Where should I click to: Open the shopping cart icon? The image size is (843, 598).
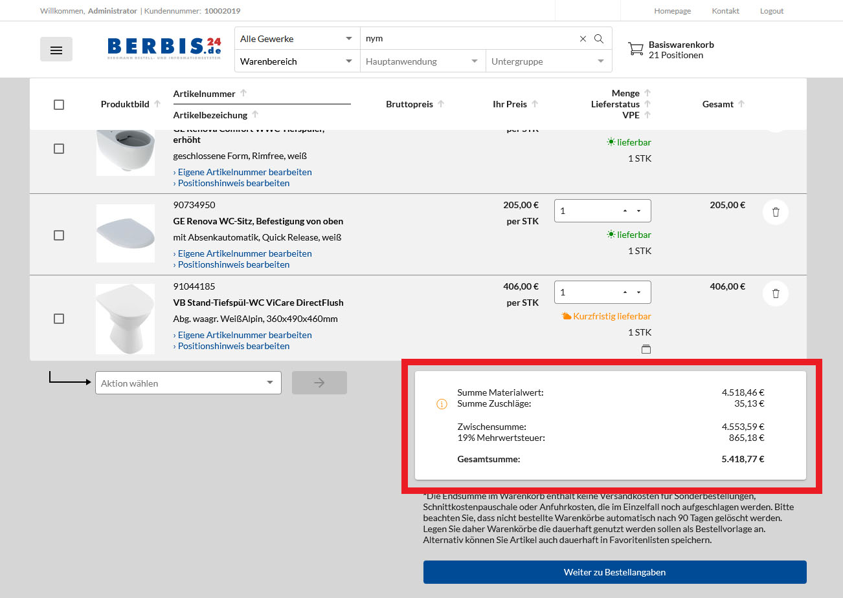636,49
